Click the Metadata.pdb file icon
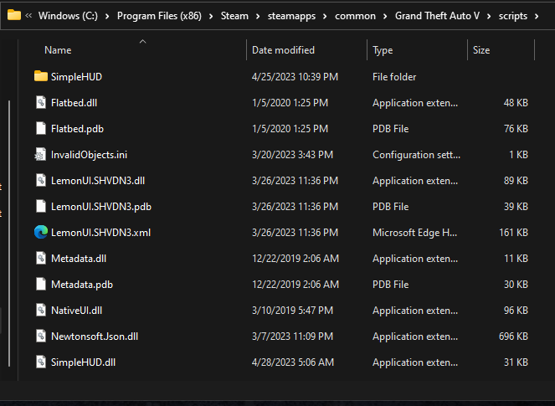The width and height of the screenshot is (555, 406). 41,284
